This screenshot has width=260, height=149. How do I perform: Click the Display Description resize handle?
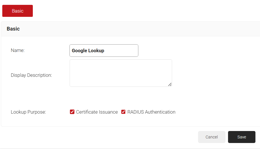click(x=170, y=84)
